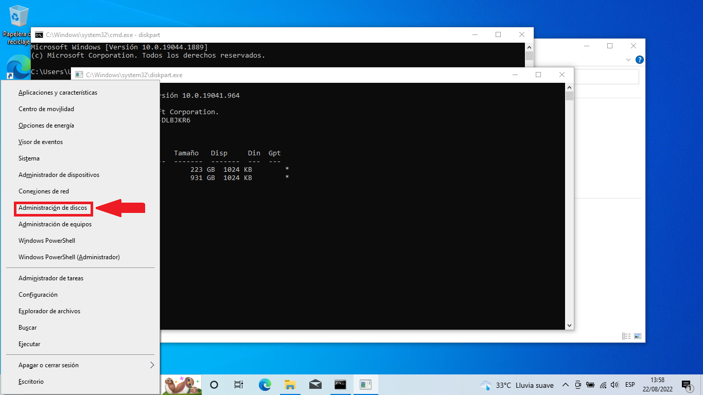
Task: Open File Explorer from the taskbar
Action: tap(290, 385)
